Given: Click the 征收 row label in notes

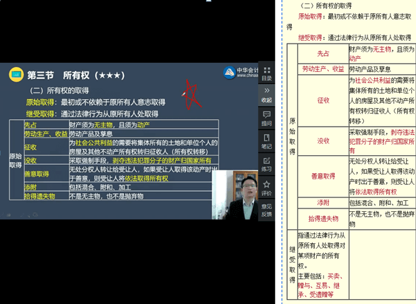Looking at the screenshot, I should pos(322,100).
